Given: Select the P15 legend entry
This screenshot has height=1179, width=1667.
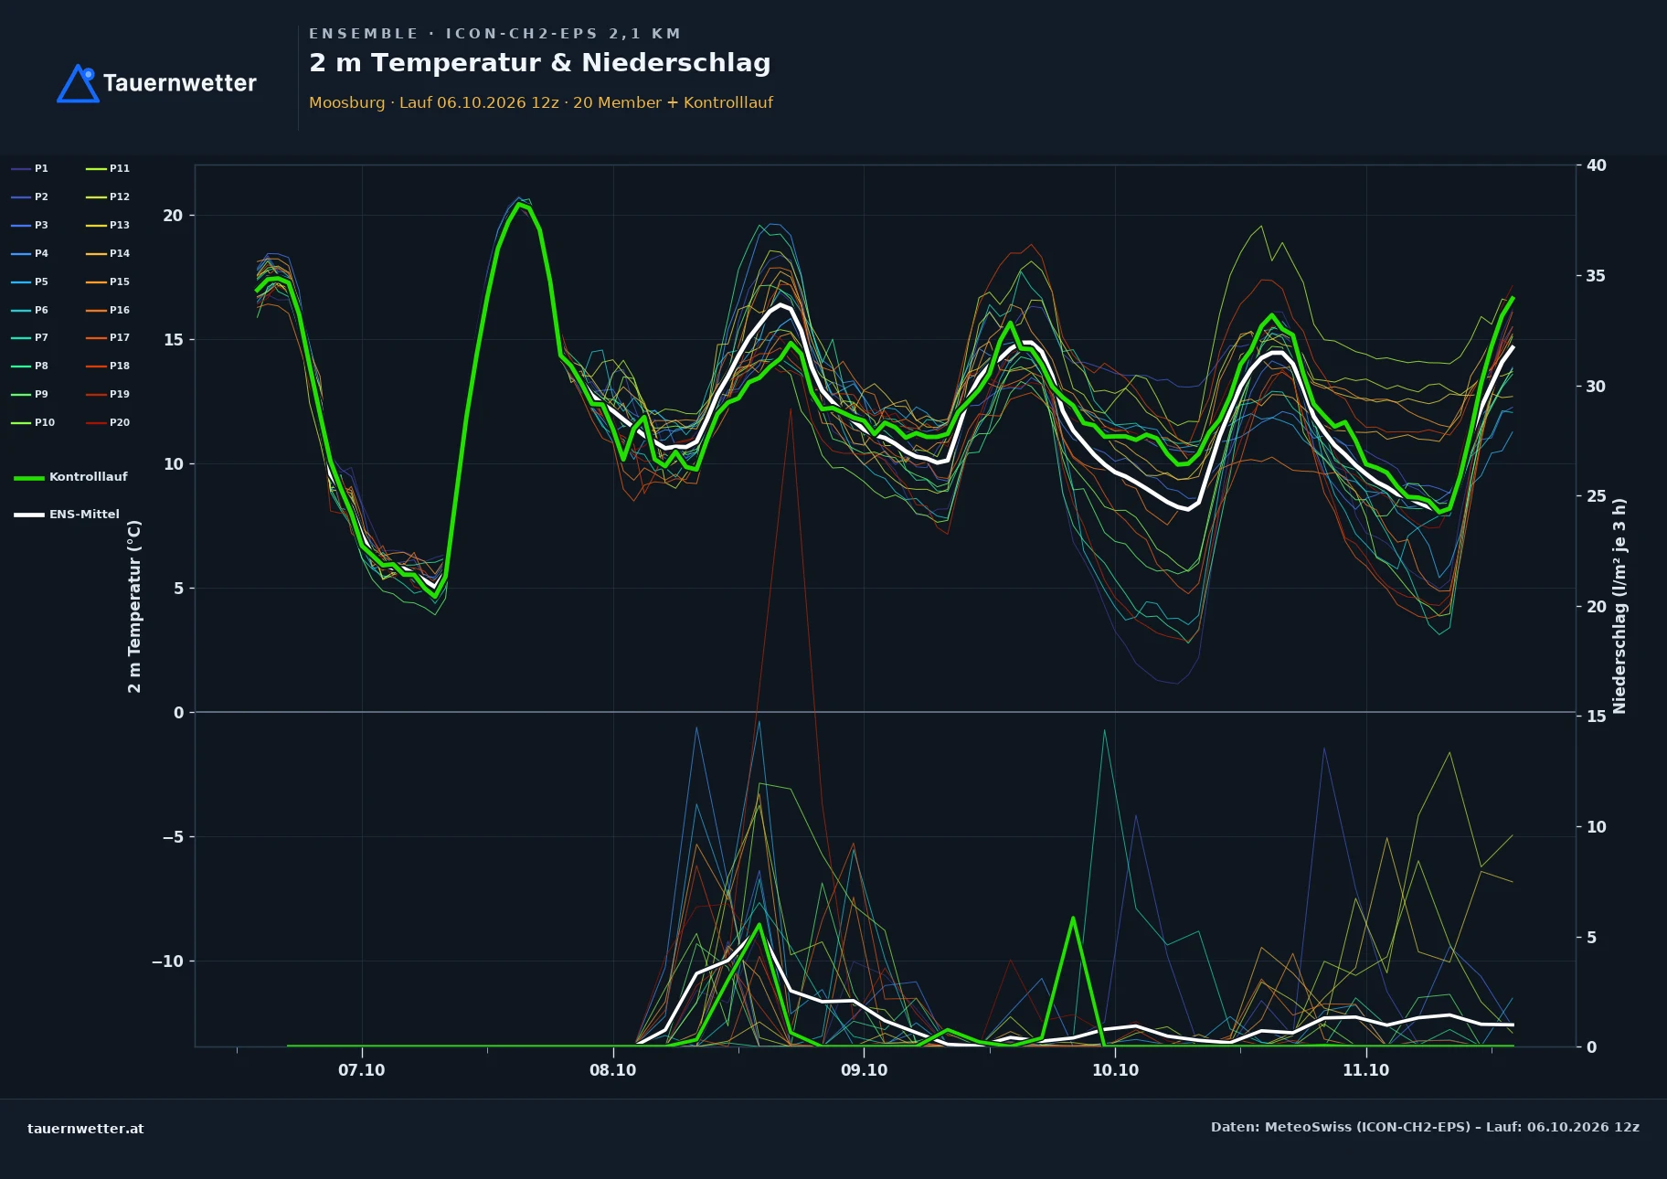Looking at the screenshot, I should coord(108,281).
